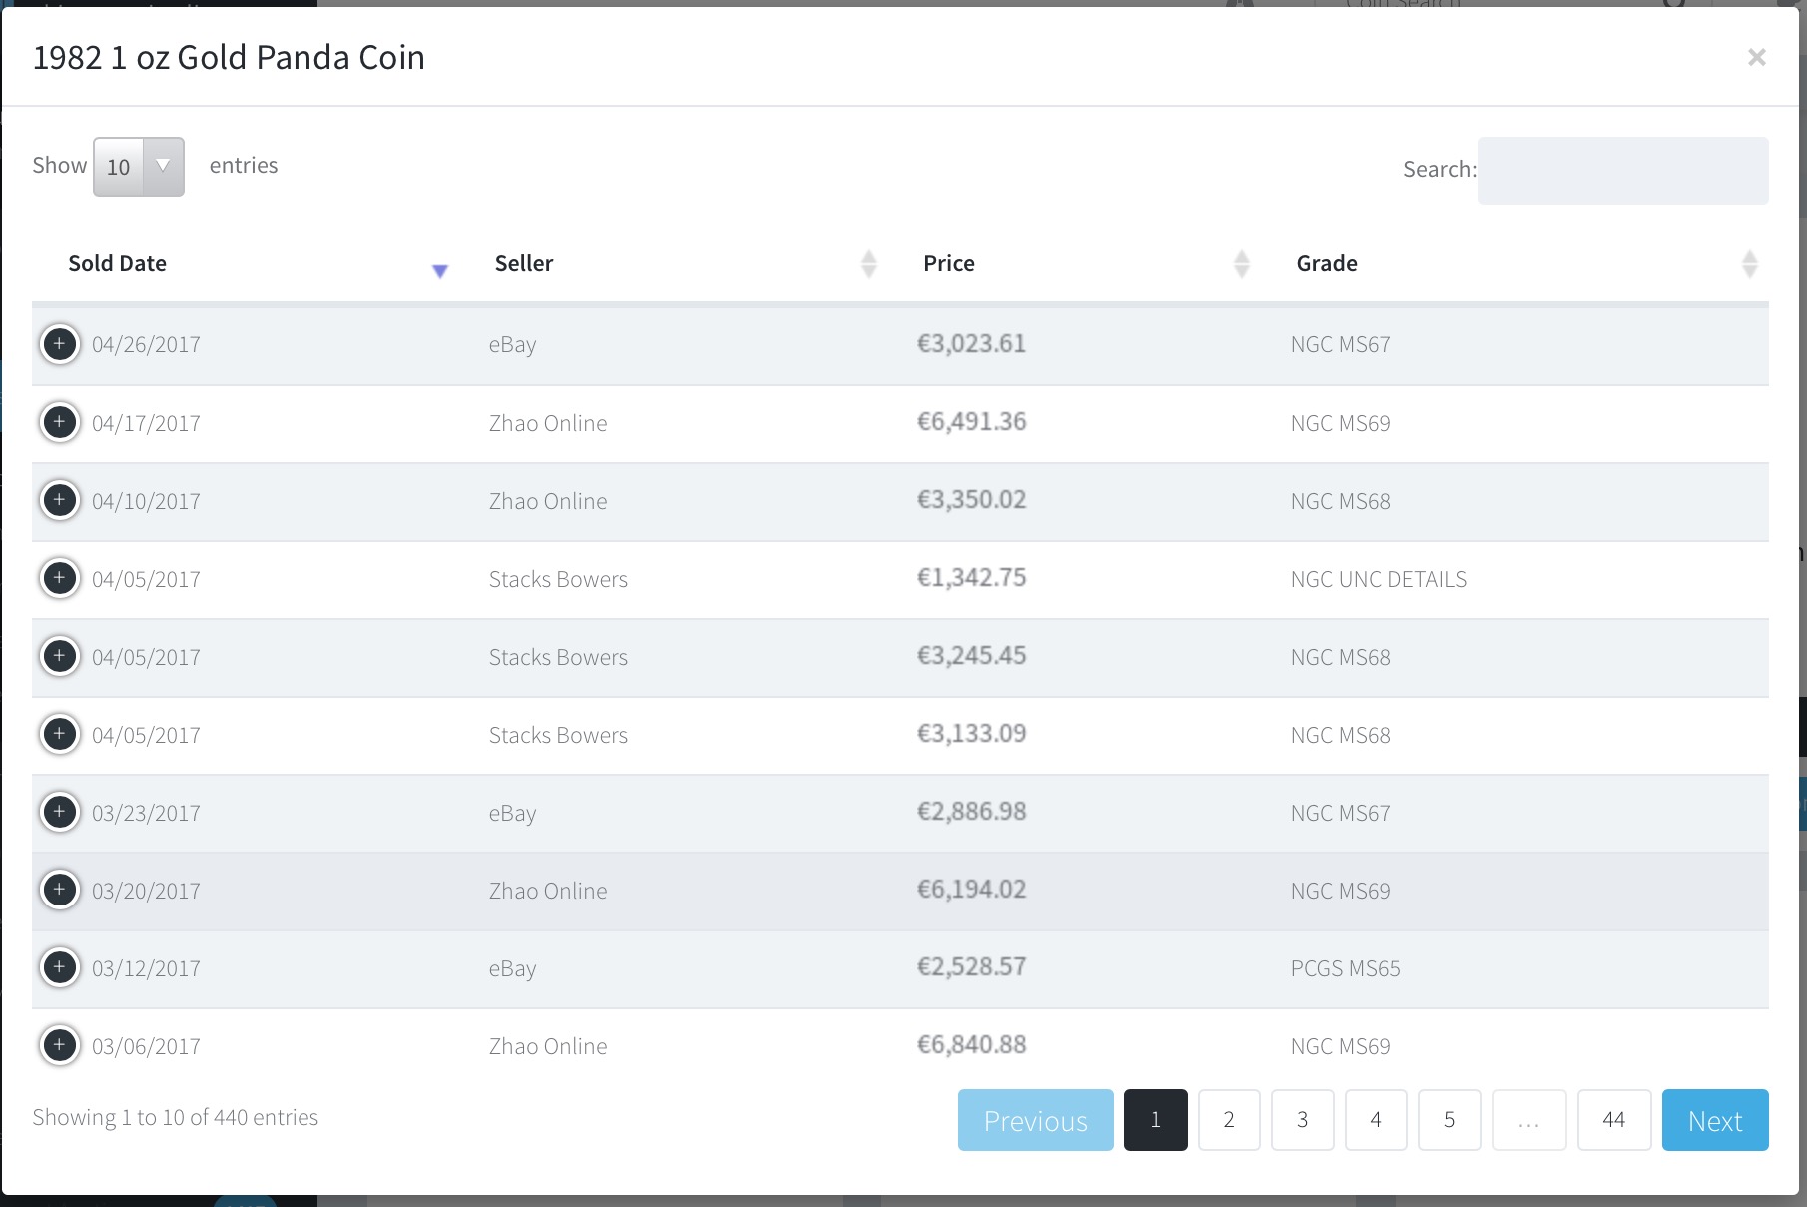
Task: Click the price €3,245.45
Action: tap(972, 656)
